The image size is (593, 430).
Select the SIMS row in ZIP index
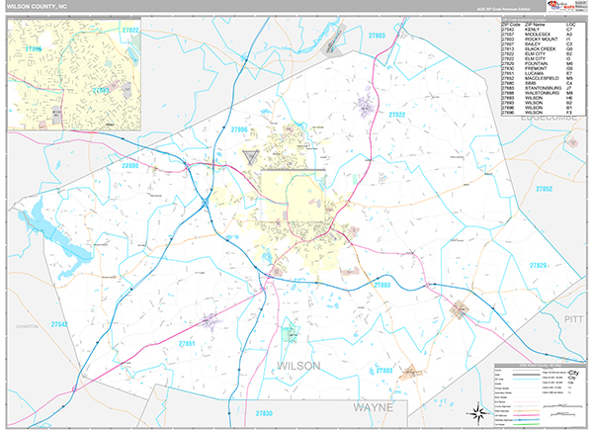pos(539,83)
